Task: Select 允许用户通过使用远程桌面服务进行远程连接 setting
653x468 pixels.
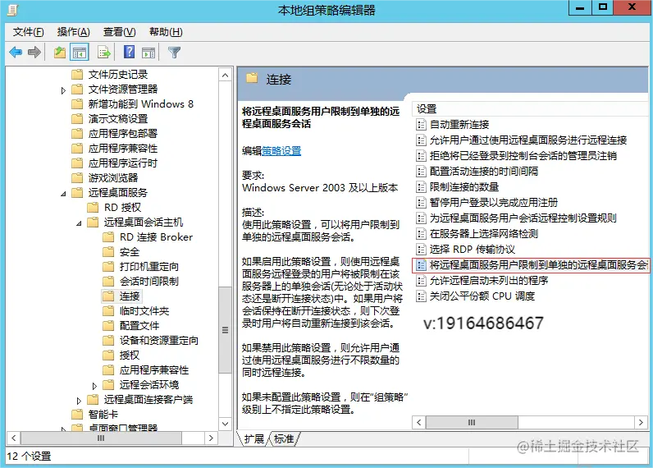Action: point(528,140)
